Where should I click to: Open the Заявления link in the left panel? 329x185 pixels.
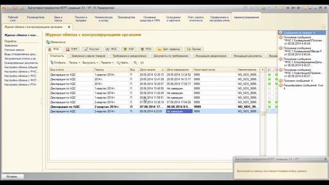[x=11, y=46]
